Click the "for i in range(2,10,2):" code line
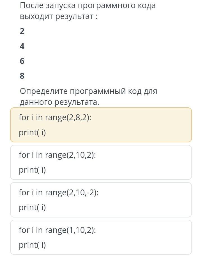This screenshot has height=257, width=202. pos(57,155)
